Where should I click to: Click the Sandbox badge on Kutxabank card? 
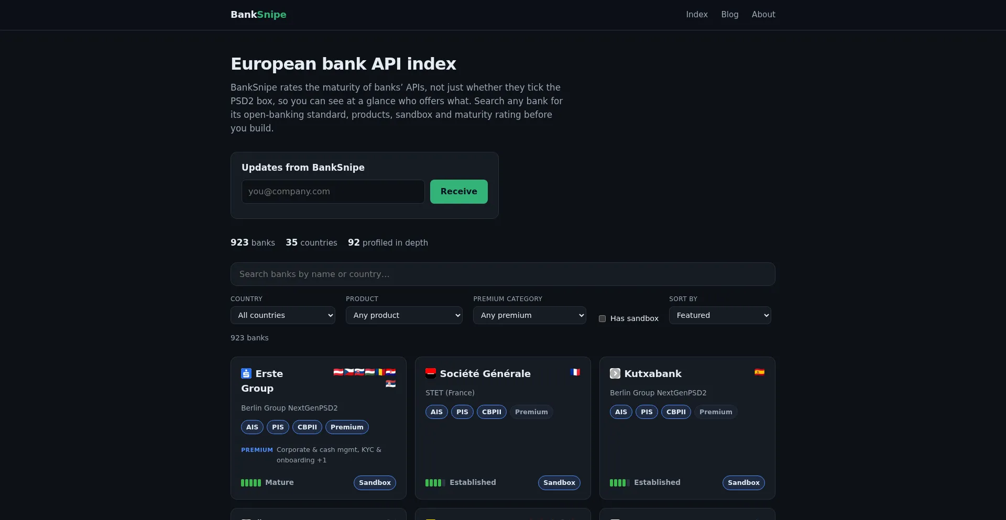pyautogui.click(x=743, y=483)
